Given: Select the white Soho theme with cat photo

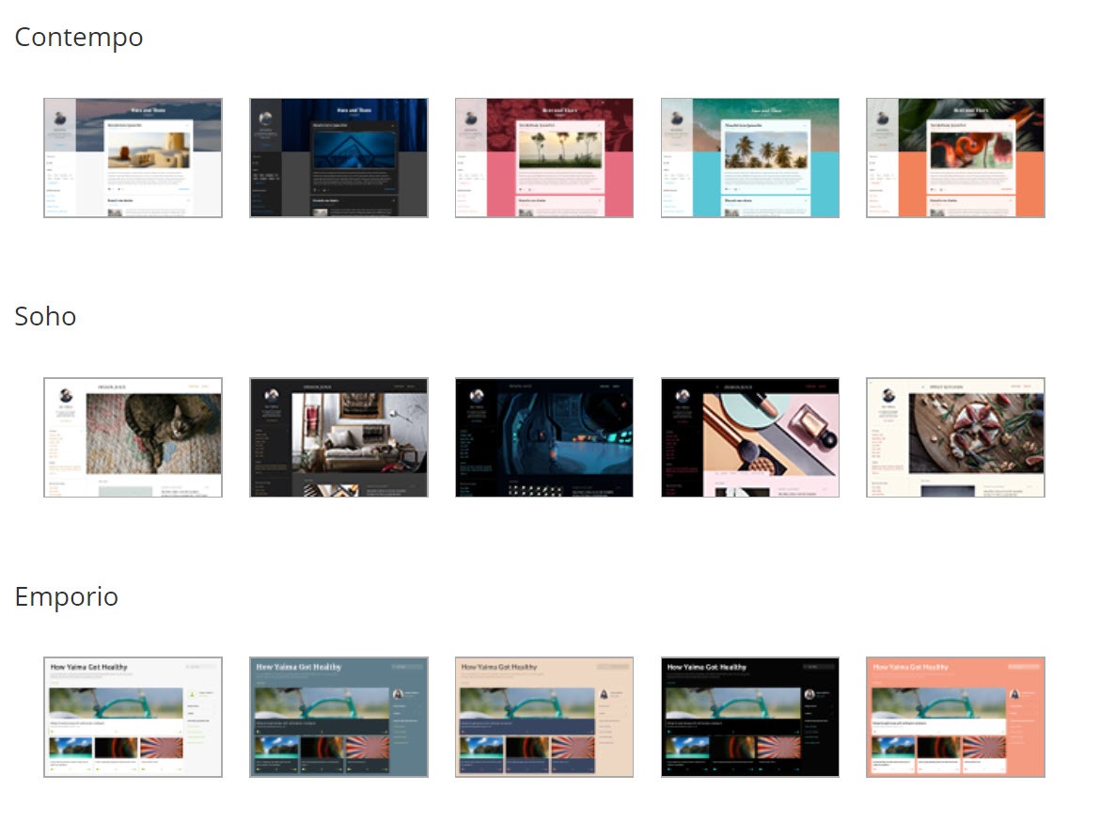Looking at the screenshot, I should [x=133, y=437].
